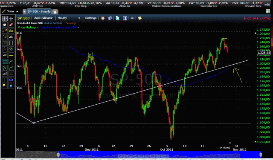Click the SP-500 symbol label
The image size is (273, 160).
click(x=23, y=18)
